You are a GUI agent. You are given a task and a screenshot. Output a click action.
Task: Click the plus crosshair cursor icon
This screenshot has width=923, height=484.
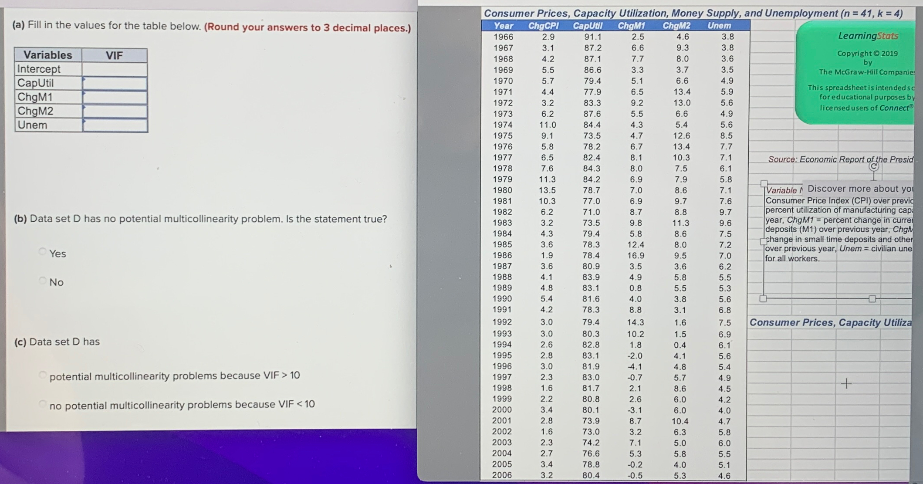(846, 383)
